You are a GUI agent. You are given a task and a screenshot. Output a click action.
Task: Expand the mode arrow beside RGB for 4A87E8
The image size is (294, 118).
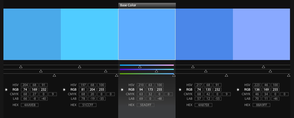(x=180, y=90)
